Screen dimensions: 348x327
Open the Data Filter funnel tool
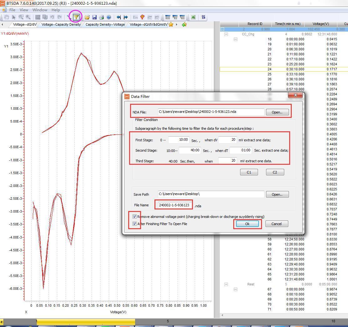coord(76,17)
